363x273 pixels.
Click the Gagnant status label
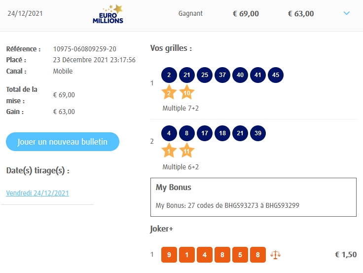coord(190,13)
